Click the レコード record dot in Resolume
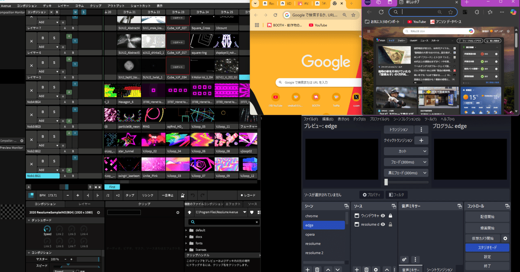This screenshot has height=272, width=520. pos(241,195)
